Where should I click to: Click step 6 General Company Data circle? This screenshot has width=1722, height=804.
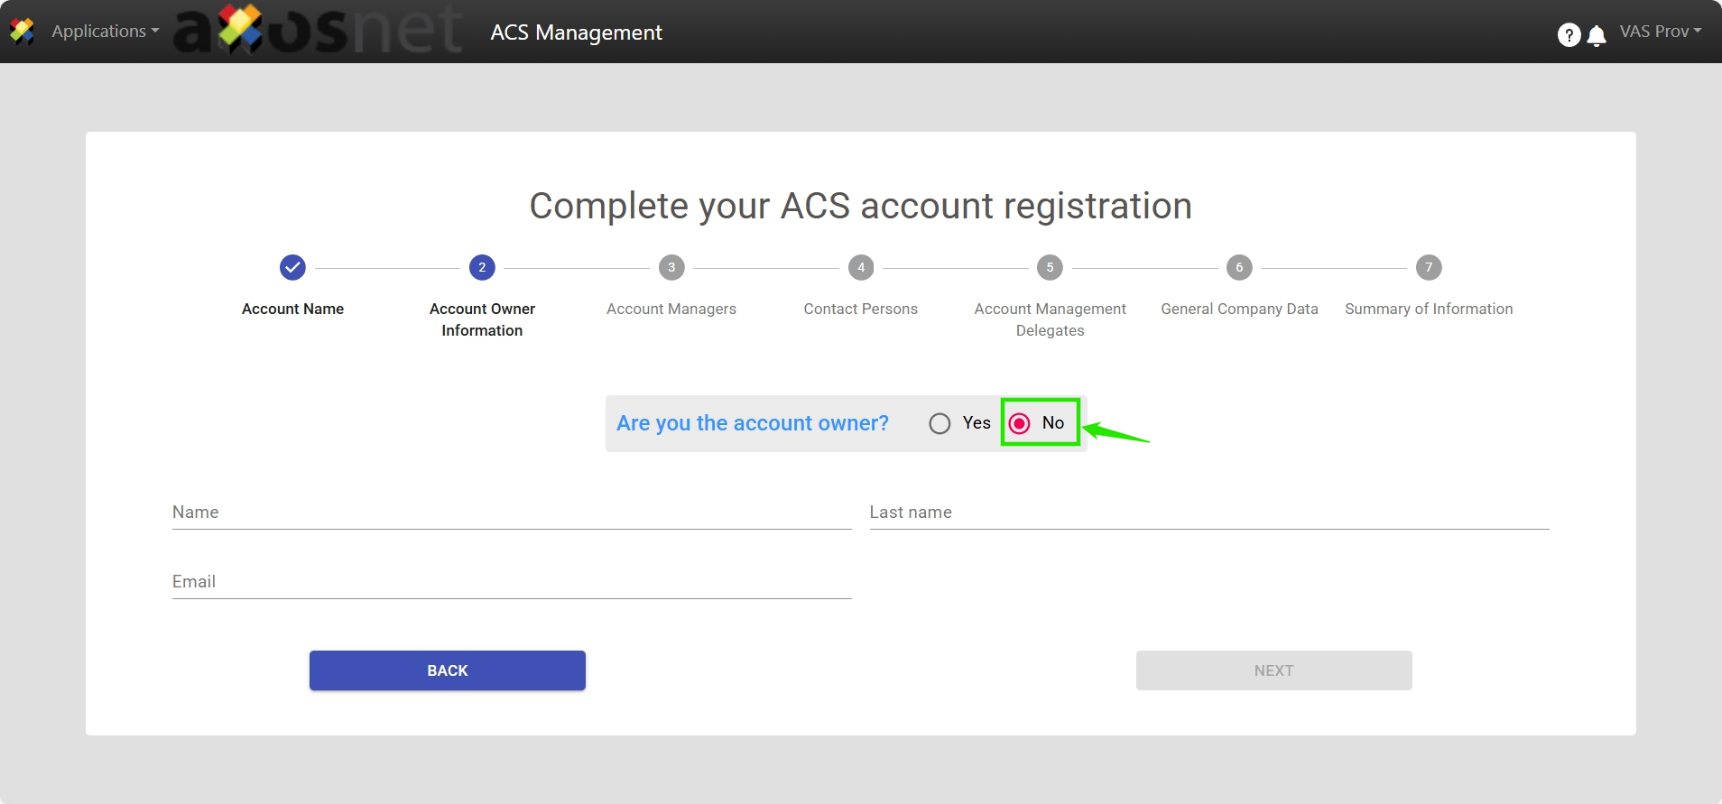(x=1239, y=267)
